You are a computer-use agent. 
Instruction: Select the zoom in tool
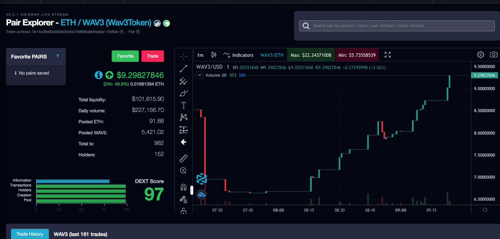183,170
